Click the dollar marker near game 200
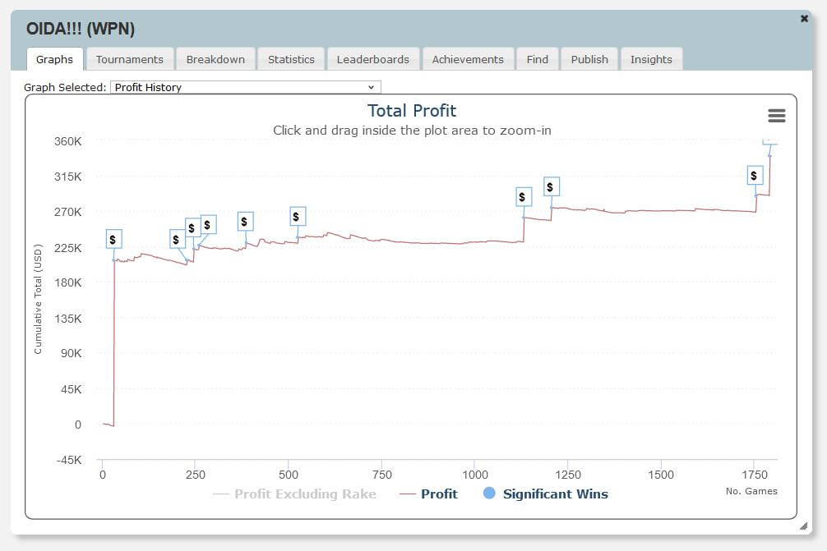This screenshot has height=551, width=827. point(178,239)
